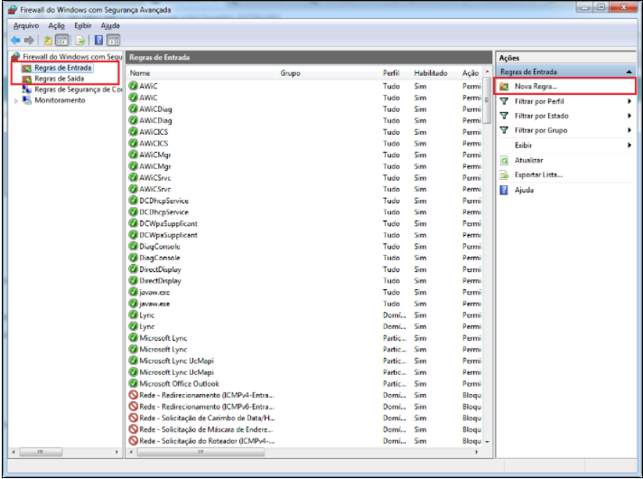Click the blocked icon for Rede - Solicitação de Máscara
The height and width of the screenshot is (479, 643).
pos(134,429)
